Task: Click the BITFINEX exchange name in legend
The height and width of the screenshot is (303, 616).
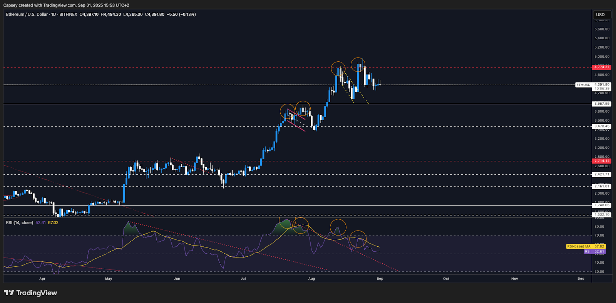Action: [x=68, y=14]
